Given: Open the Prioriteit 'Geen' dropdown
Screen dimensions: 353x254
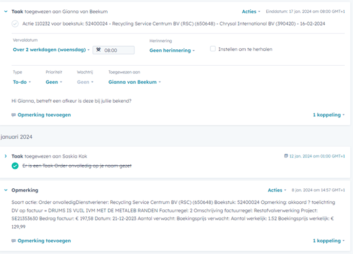Looking at the screenshot, I should pyautogui.click(x=54, y=82).
